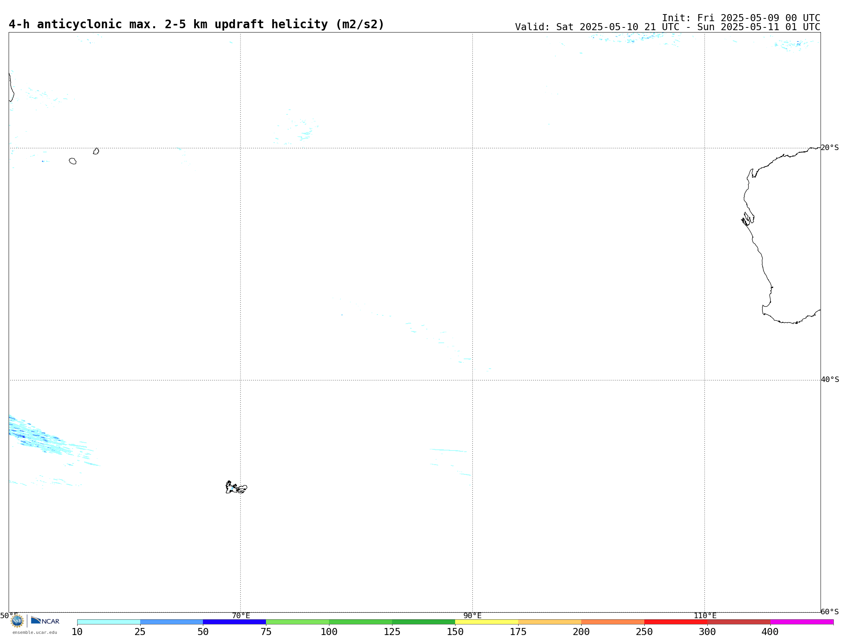This screenshot has height=637, width=846.
Task: Click the bright red 250-300 color swatch
Action: 676,622
